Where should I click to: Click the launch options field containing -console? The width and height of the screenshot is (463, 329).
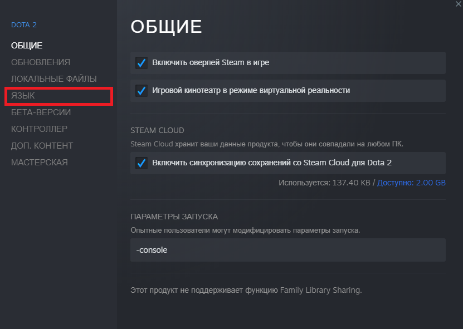pyautogui.click(x=288, y=250)
